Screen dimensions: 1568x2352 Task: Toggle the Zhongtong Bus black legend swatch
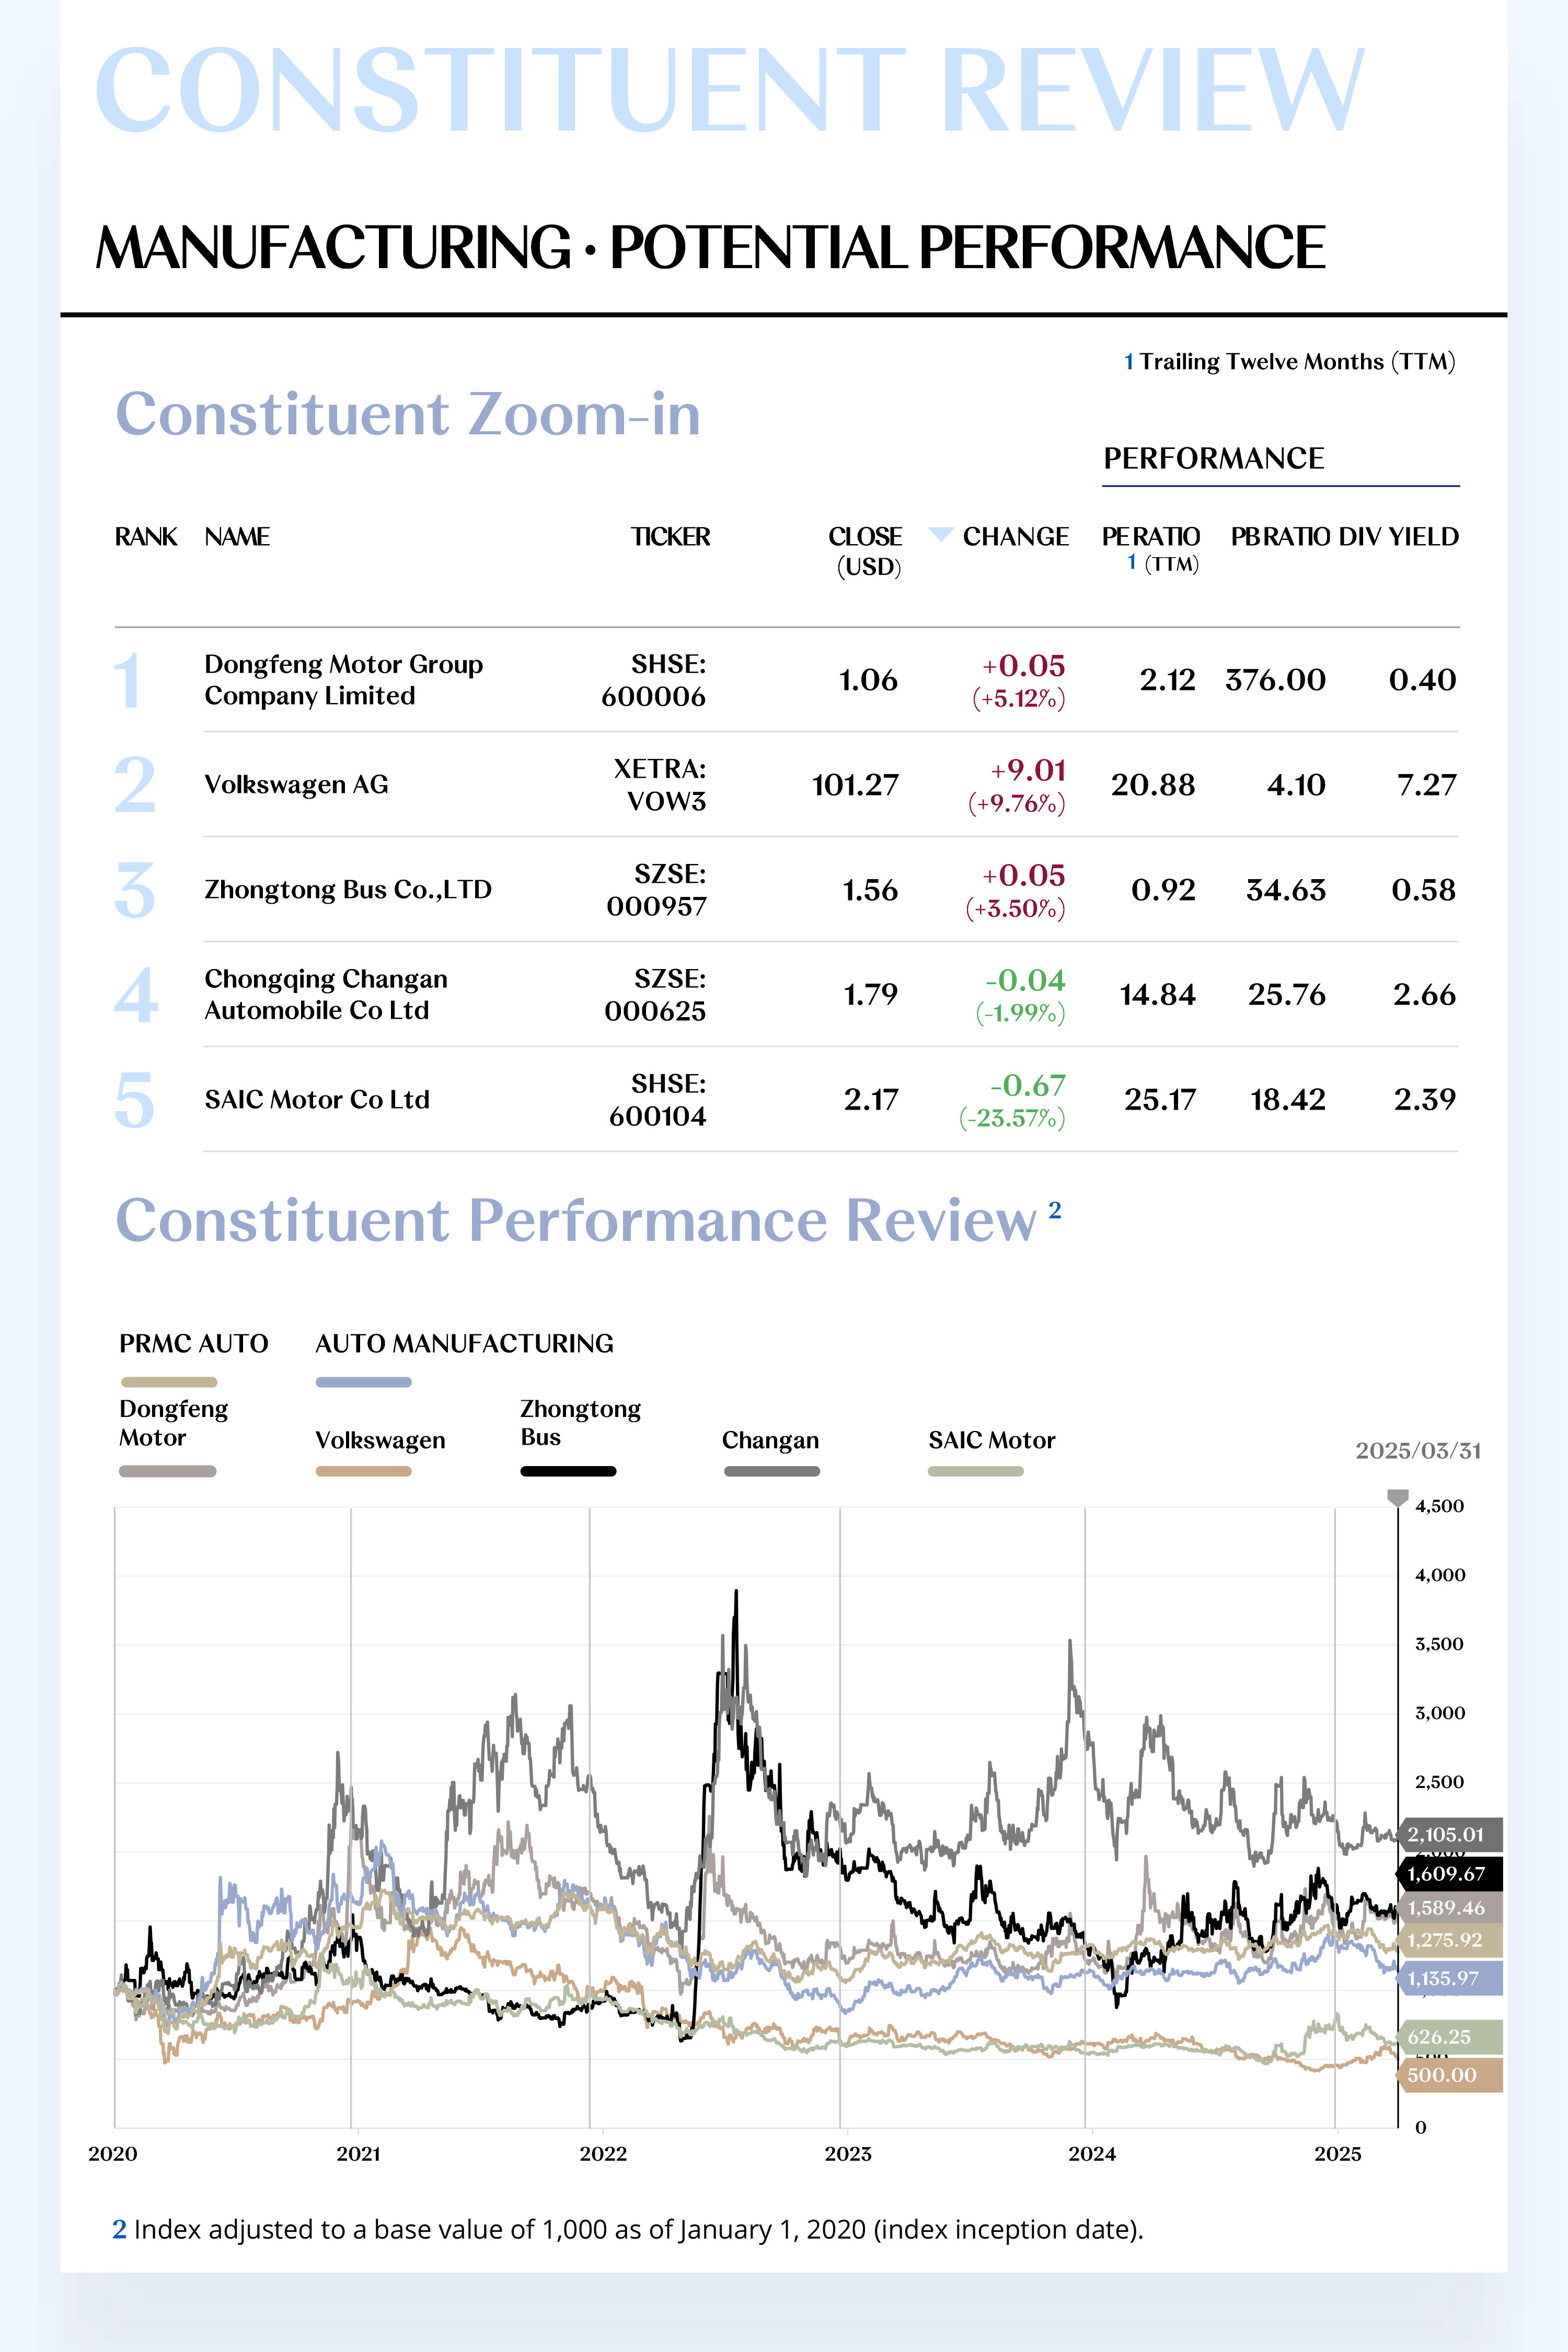click(x=568, y=1471)
